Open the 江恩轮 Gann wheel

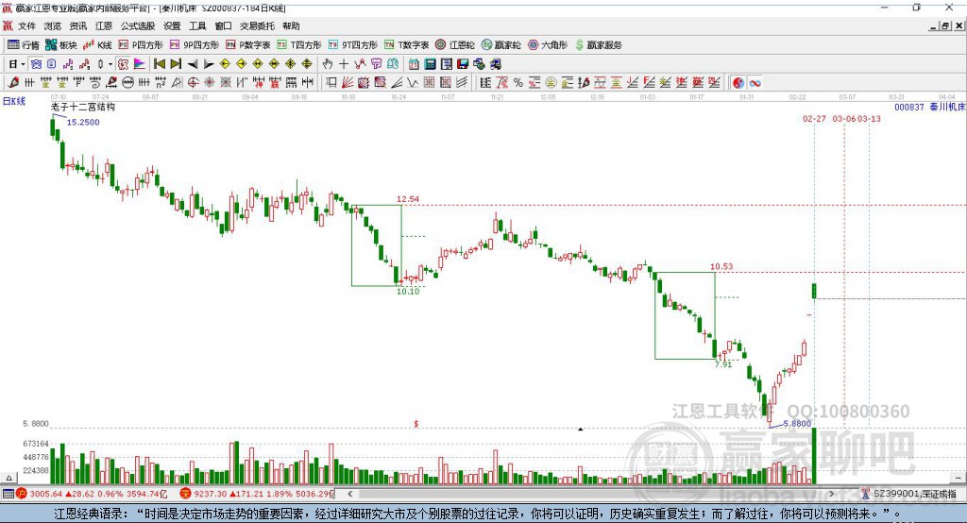tap(455, 45)
